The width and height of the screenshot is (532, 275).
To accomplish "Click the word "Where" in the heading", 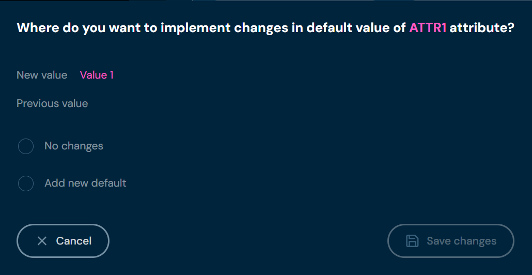I will coord(34,28).
